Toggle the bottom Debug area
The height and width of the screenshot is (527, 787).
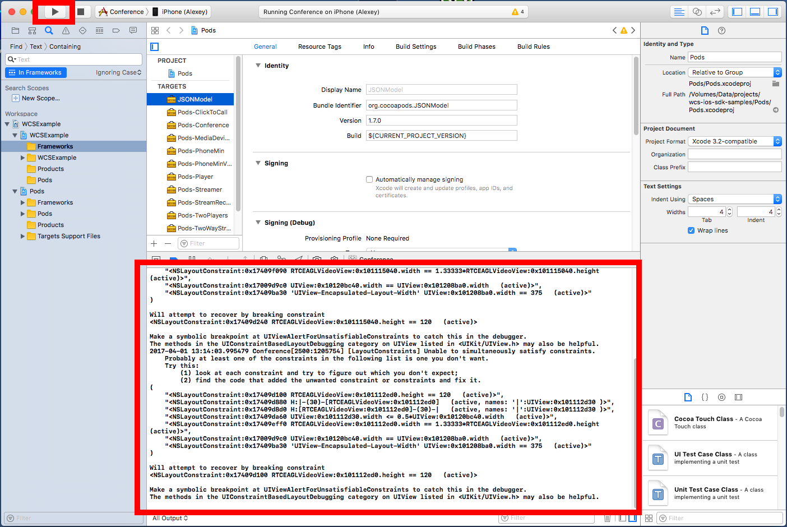pyautogui.click(x=755, y=12)
